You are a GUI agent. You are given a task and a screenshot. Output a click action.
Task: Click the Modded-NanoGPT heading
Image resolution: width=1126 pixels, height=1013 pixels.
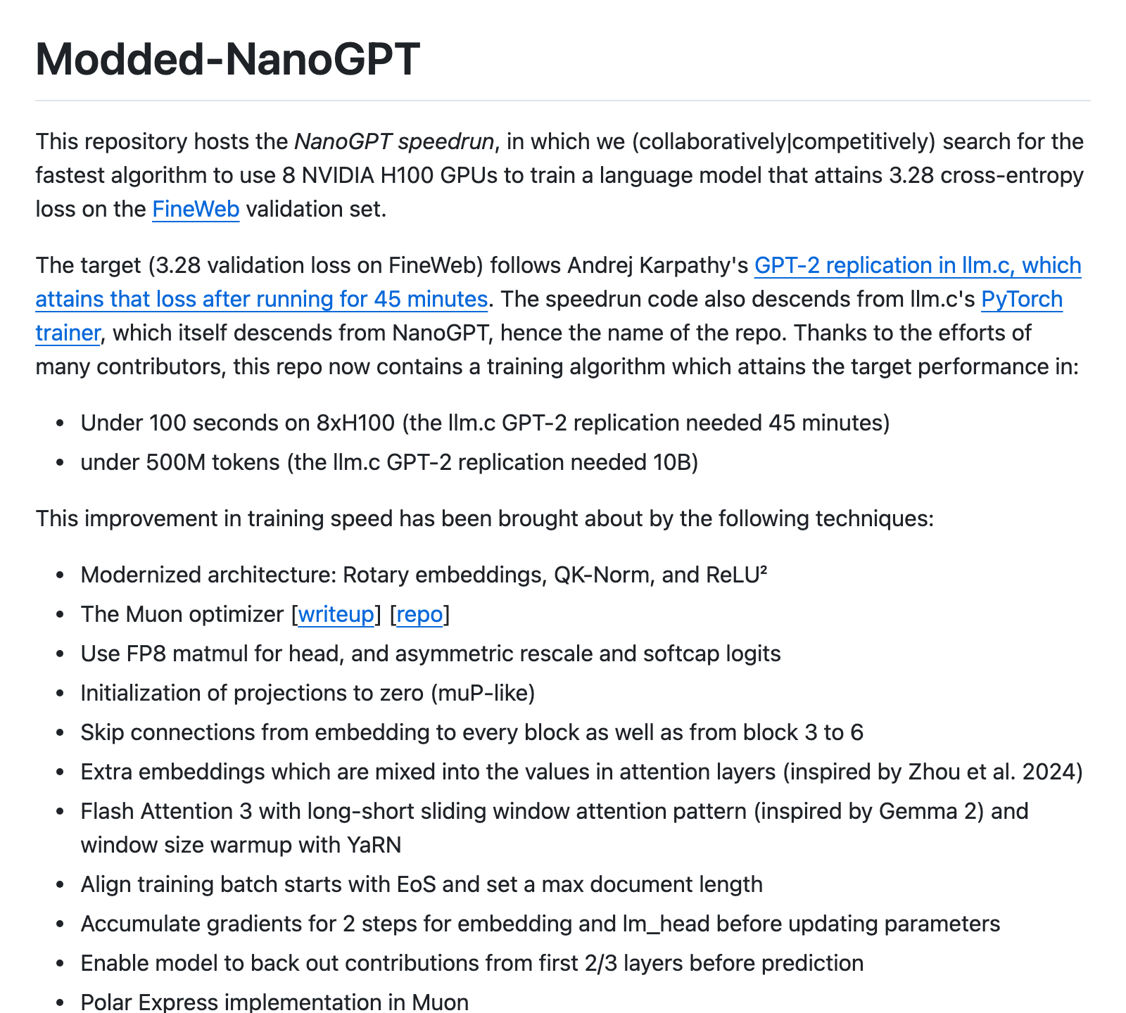227,59
